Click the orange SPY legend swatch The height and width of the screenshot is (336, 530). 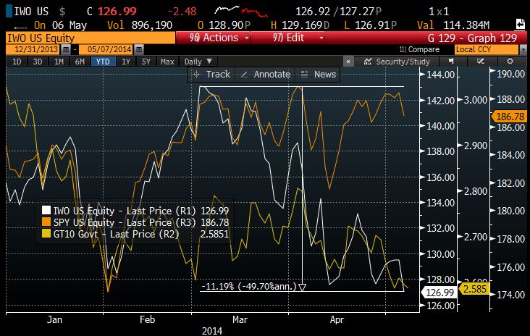46,222
